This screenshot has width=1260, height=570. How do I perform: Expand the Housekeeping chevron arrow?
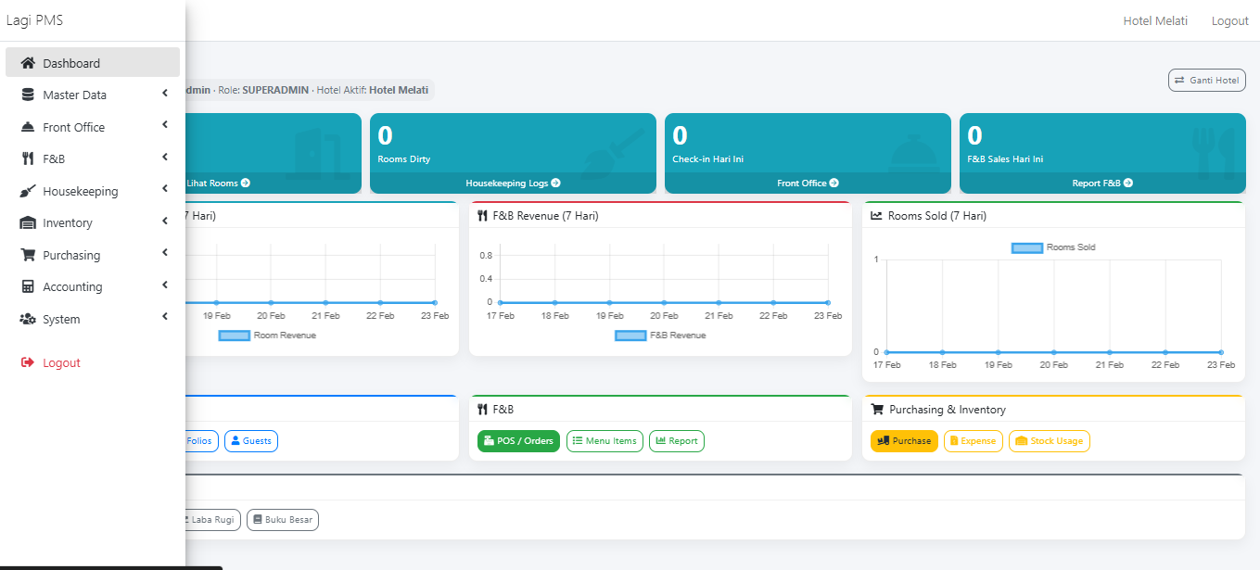click(164, 190)
